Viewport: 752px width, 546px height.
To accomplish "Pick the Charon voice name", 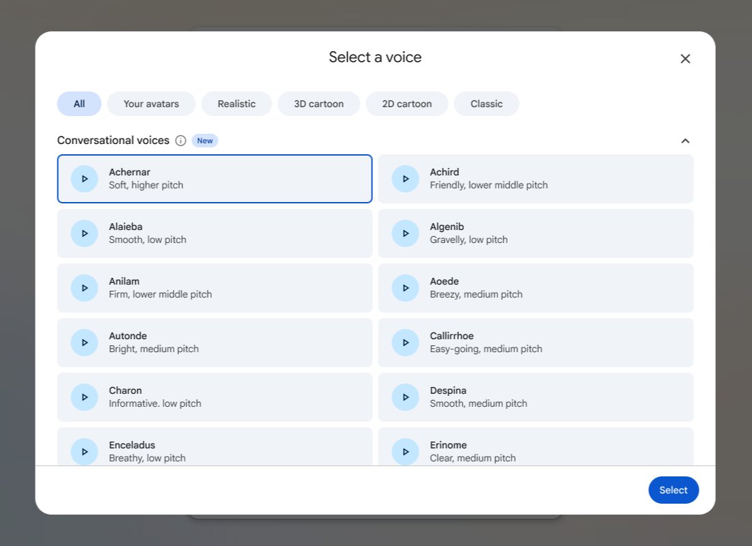I will pyautogui.click(x=125, y=390).
